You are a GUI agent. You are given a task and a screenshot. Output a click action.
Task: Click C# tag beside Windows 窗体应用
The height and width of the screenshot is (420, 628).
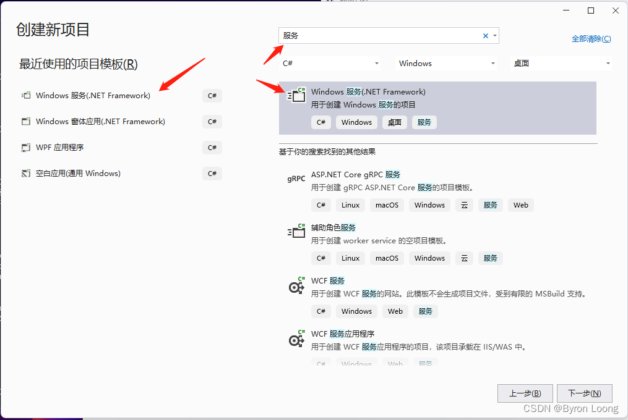pyautogui.click(x=212, y=122)
